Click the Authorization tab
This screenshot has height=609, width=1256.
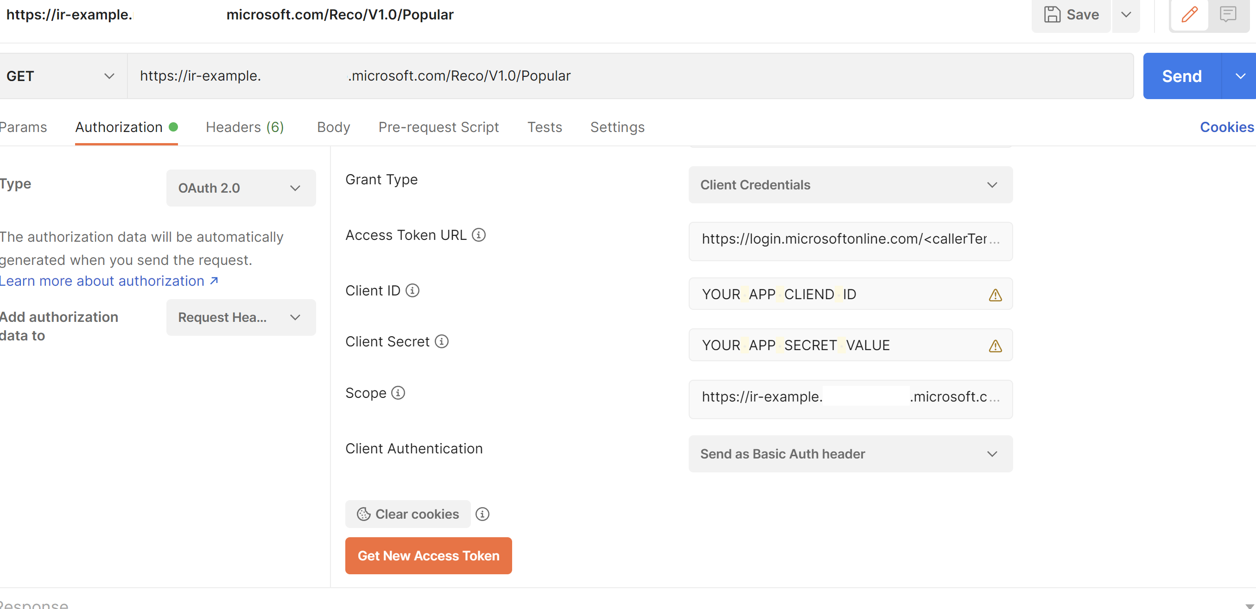pos(119,126)
